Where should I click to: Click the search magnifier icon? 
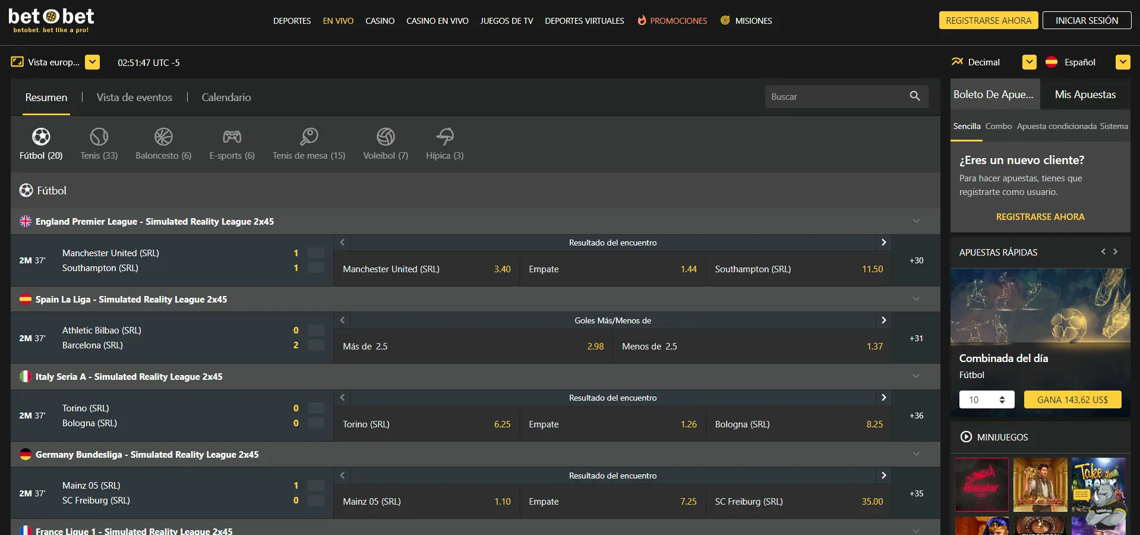pos(915,96)
